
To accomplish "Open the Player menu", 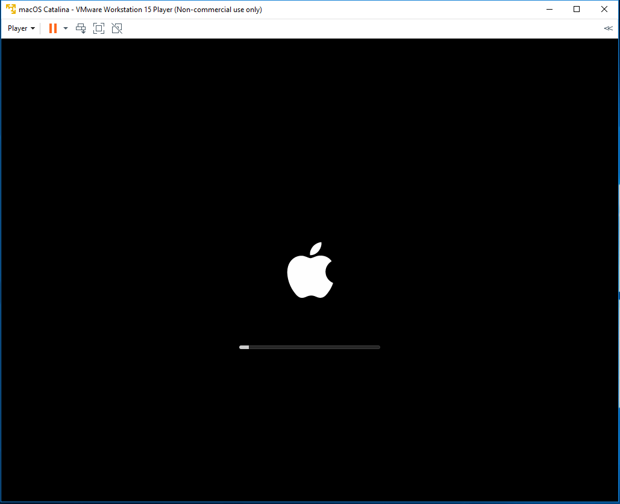I will [x=21, y=28].
